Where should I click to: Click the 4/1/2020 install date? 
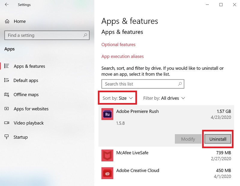click(222, 176)
